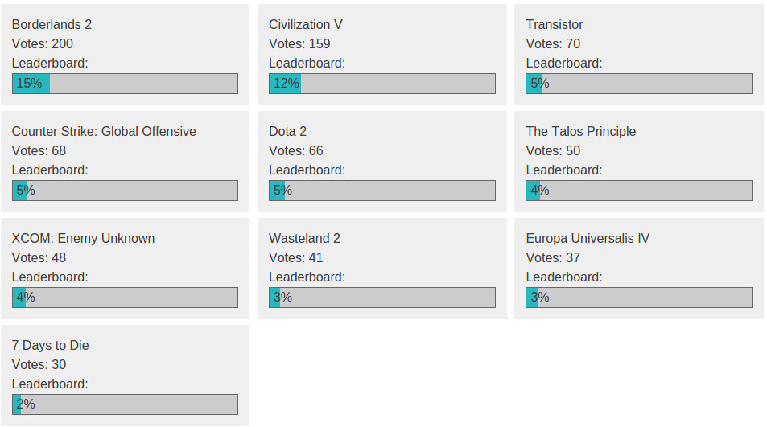Open The Talos Principle entry
Image resolution: width=767 pixels, height=427 pixels.
(x=580, y=131)
